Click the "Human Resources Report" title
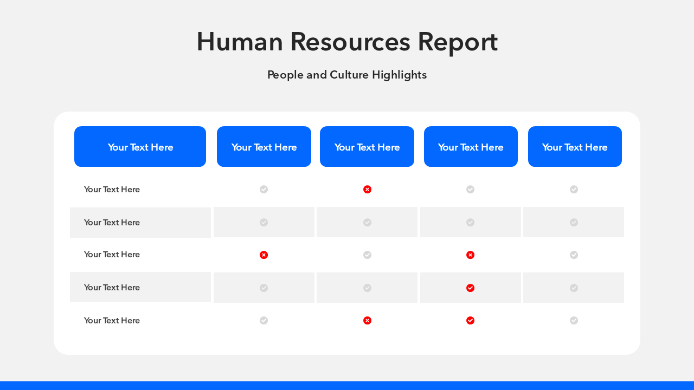 [x=347, y=42]
